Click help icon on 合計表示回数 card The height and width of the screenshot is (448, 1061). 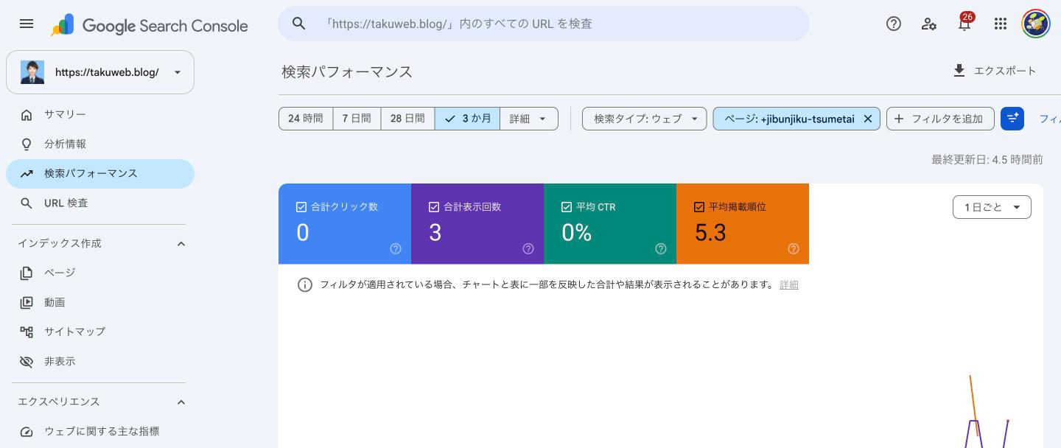click(x=528, y=249)
